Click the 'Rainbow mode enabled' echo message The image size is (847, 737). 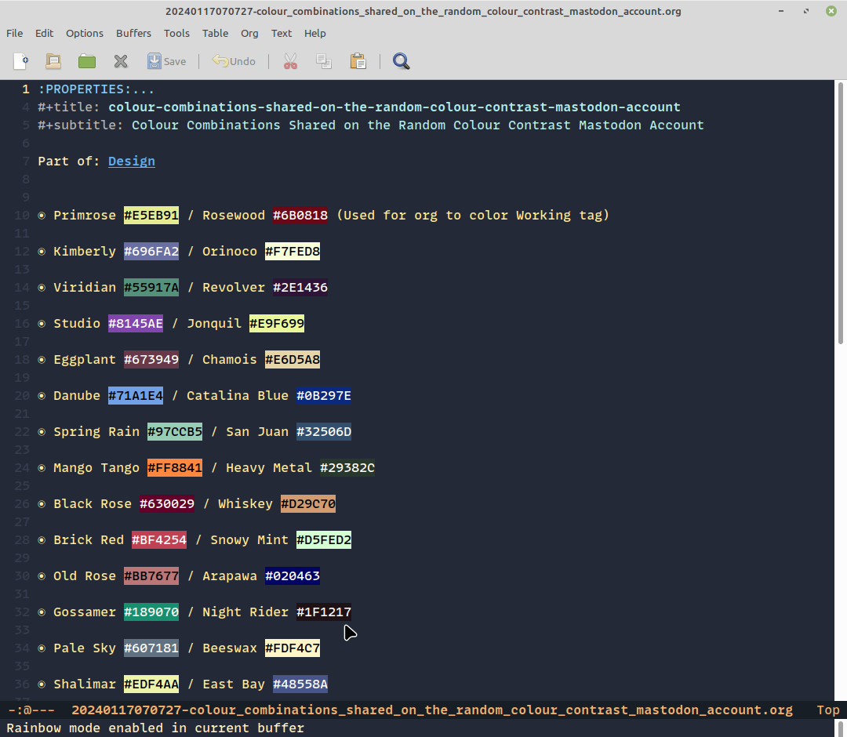155,728
